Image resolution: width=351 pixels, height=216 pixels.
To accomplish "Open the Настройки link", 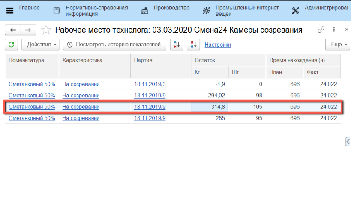I will pos(218,45).
